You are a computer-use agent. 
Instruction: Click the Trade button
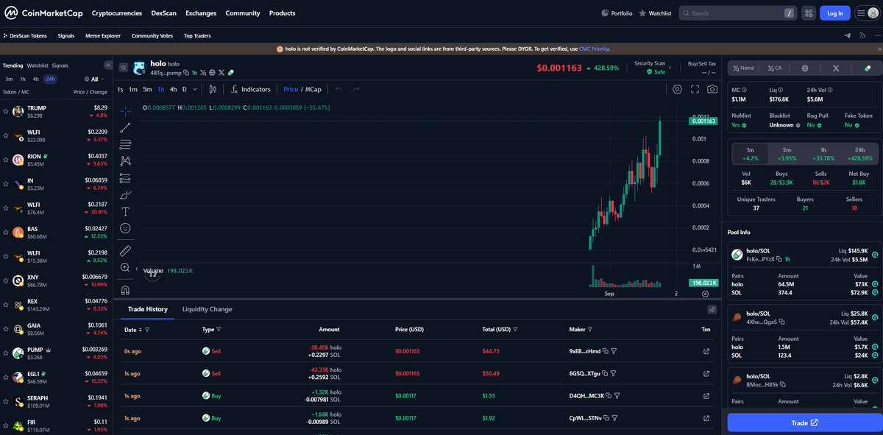pyautogui.click(x=804, y=423)
